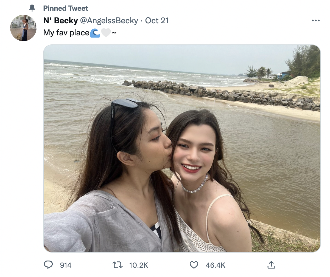Click the 914 replies count

pos(66,265)
